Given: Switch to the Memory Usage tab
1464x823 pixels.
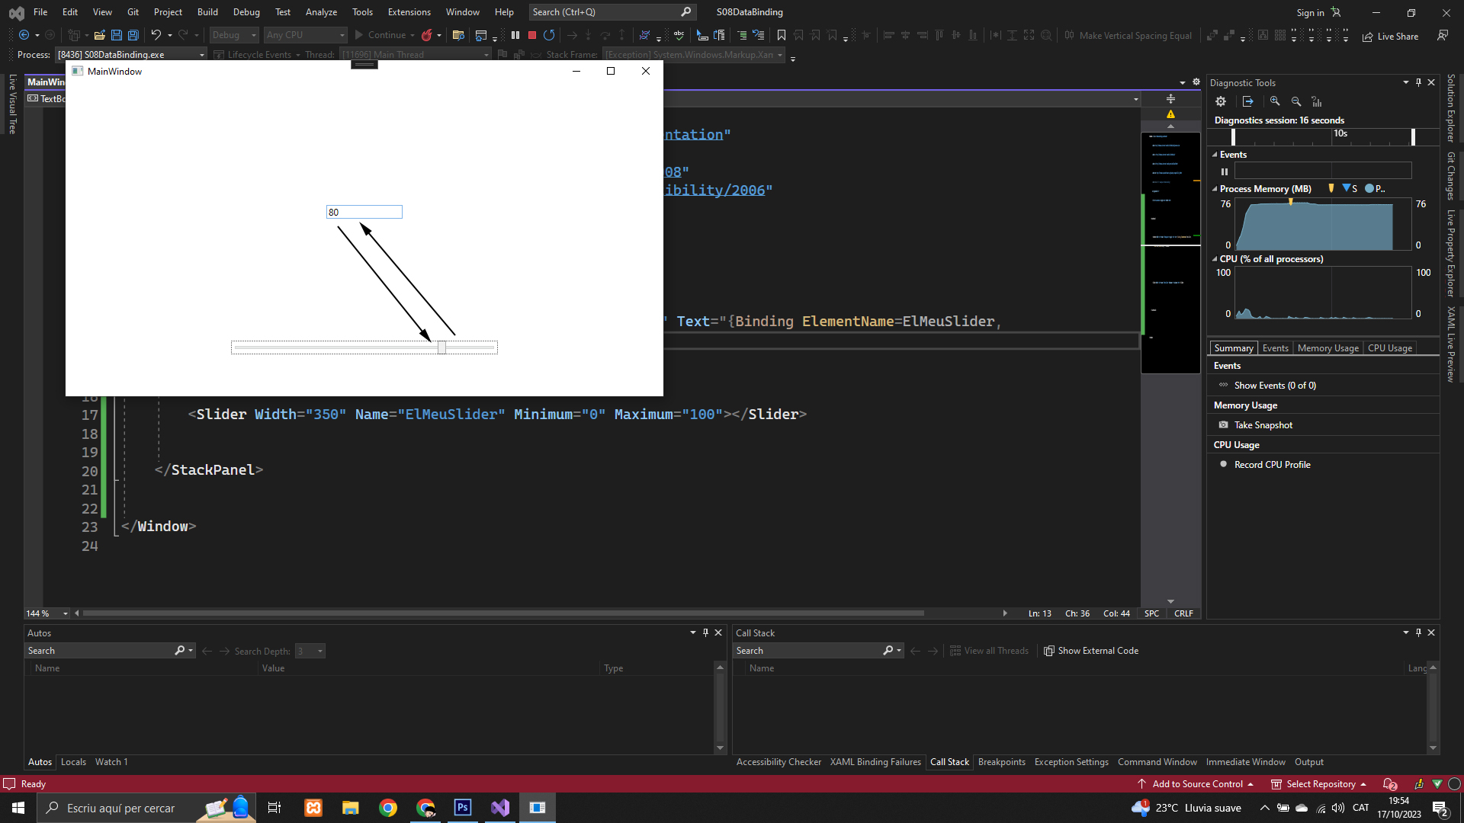Looking at the screenshot, I should [x=1328, y=348].
